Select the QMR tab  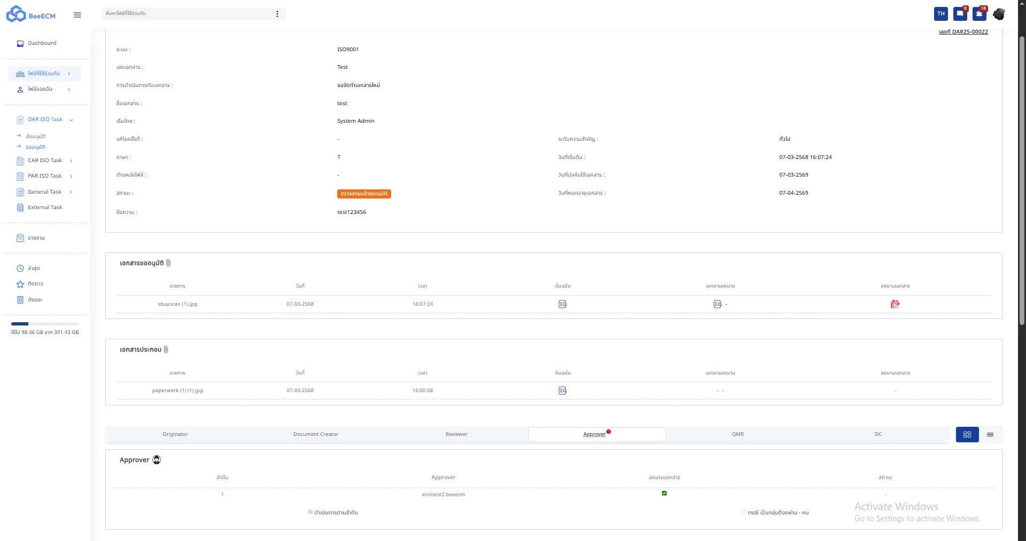point(737,434)
